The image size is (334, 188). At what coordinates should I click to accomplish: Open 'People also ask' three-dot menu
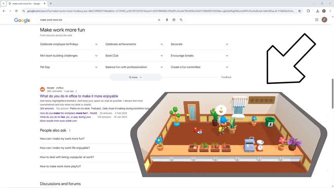click(x=70, y=131)
